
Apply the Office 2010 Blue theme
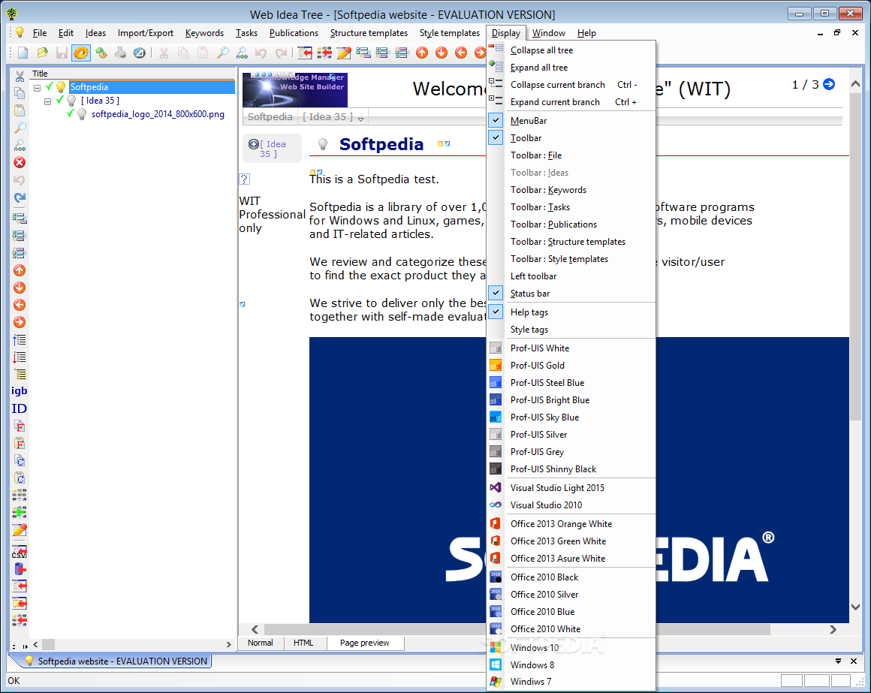pos(571,611)
